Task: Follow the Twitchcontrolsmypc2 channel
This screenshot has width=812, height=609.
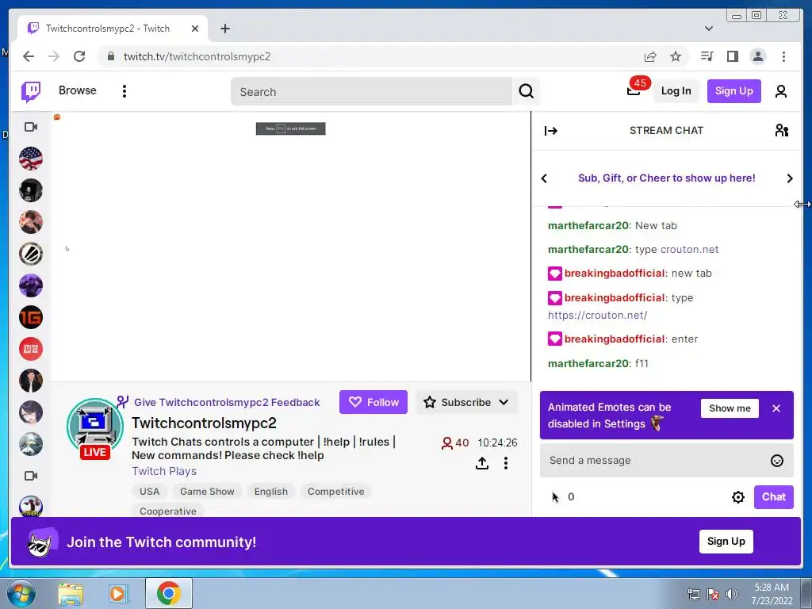Action: pos(373,402)
